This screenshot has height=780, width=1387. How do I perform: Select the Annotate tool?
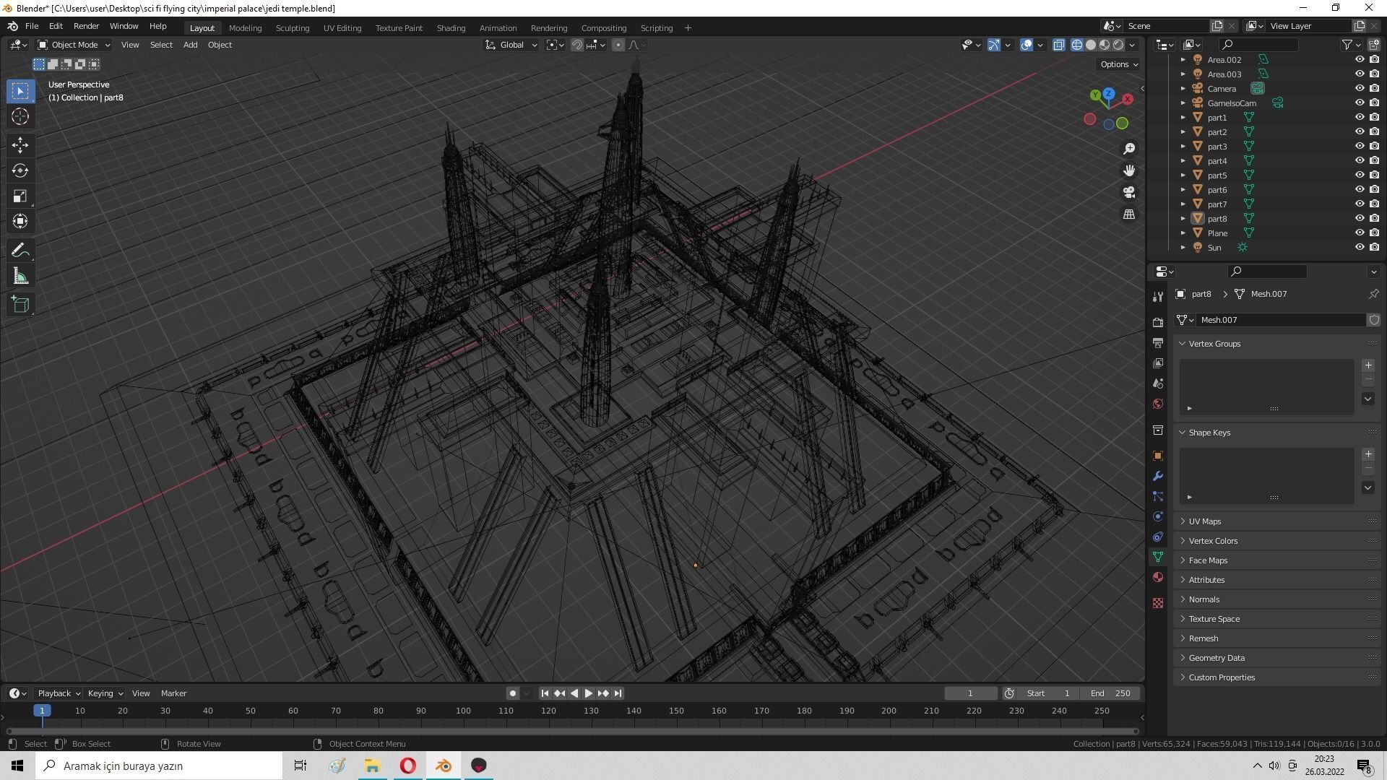[x=20, y=251]
